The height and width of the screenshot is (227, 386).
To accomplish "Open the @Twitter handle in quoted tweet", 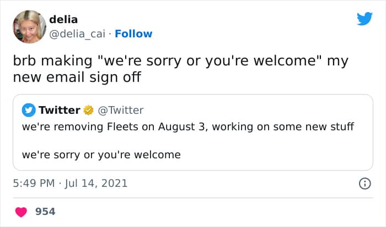I will [x=120, y=110].
